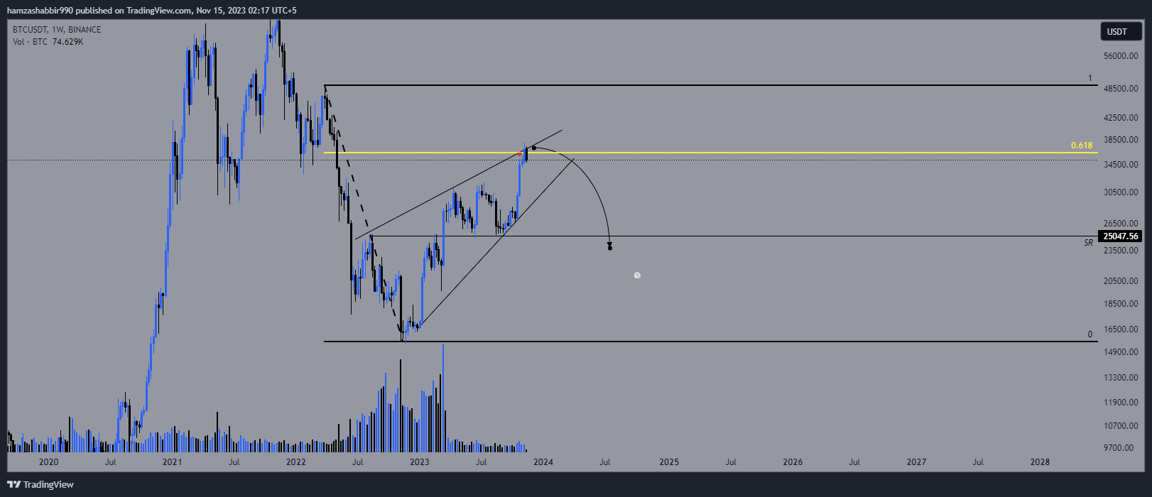Click the 38500.00 price axis label
This screenshot has height=497, width=1152.
(x=1121, y=141)
